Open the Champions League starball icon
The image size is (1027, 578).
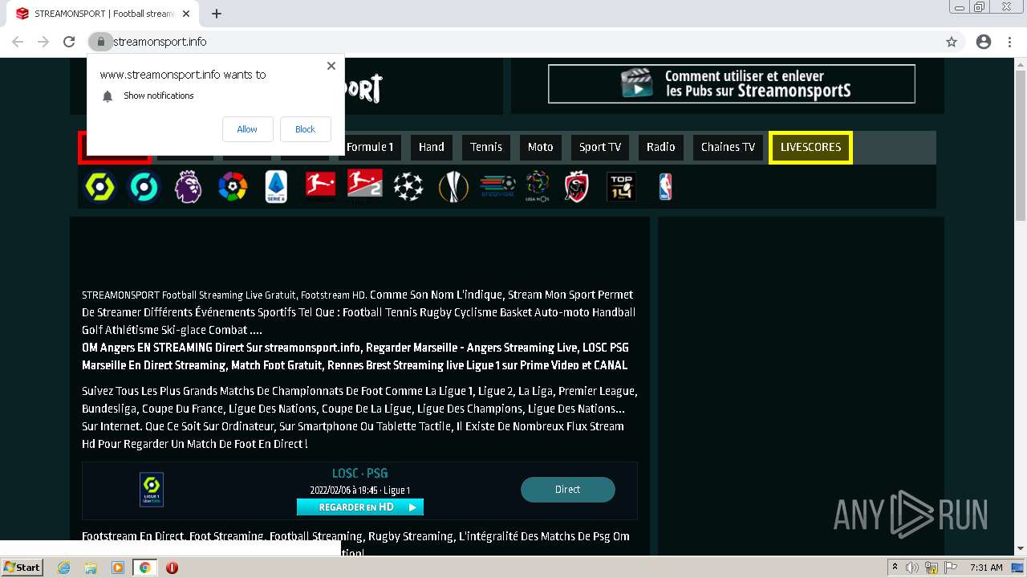click(408, 187)
